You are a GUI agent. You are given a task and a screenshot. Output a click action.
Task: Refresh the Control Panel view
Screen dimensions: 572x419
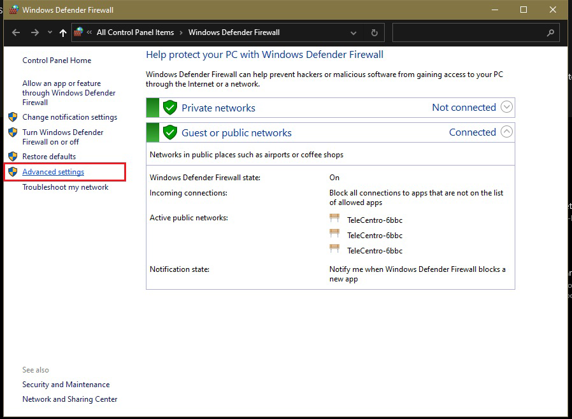pyautogui.click(x=375, y=33)
